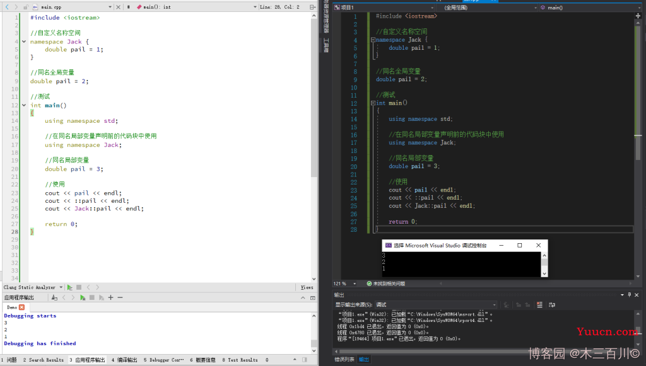Go to previous item in application output

(x=64, y=298)
